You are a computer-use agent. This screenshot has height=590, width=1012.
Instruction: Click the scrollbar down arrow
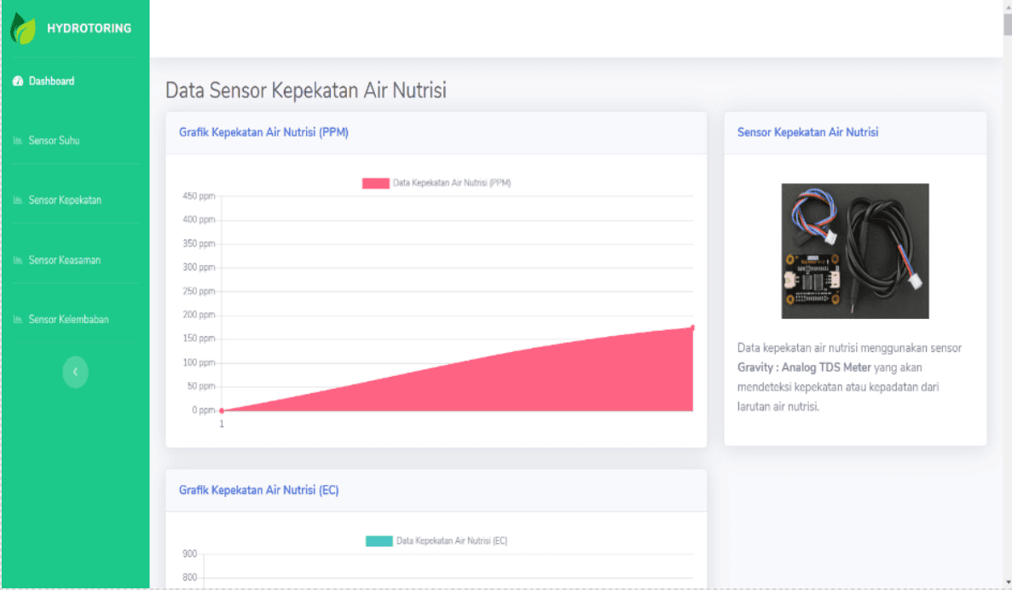coord(1008,583)
